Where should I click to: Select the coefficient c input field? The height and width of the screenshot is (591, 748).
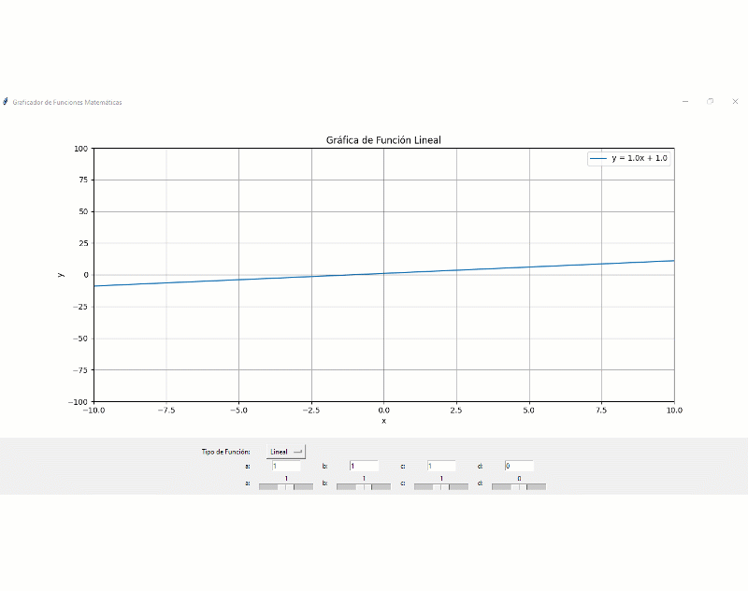441,466
